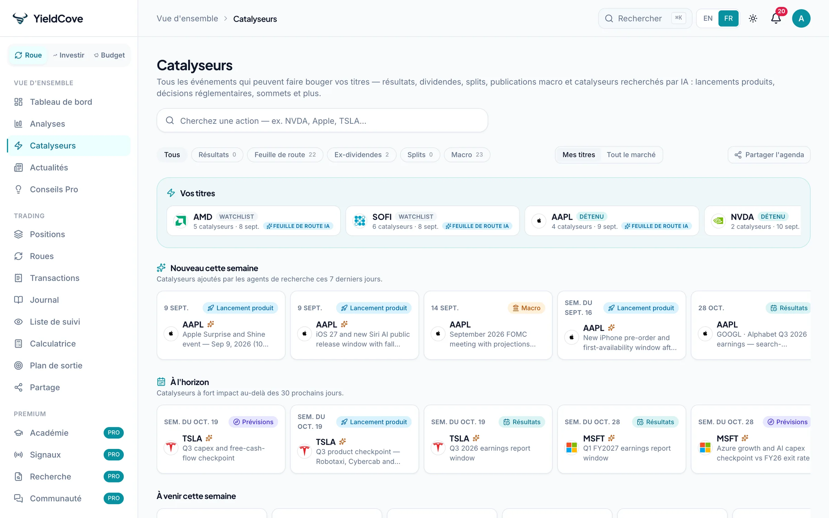Switch to Budget mode
This screenshot has height=518, width=829.
(109, 55)
